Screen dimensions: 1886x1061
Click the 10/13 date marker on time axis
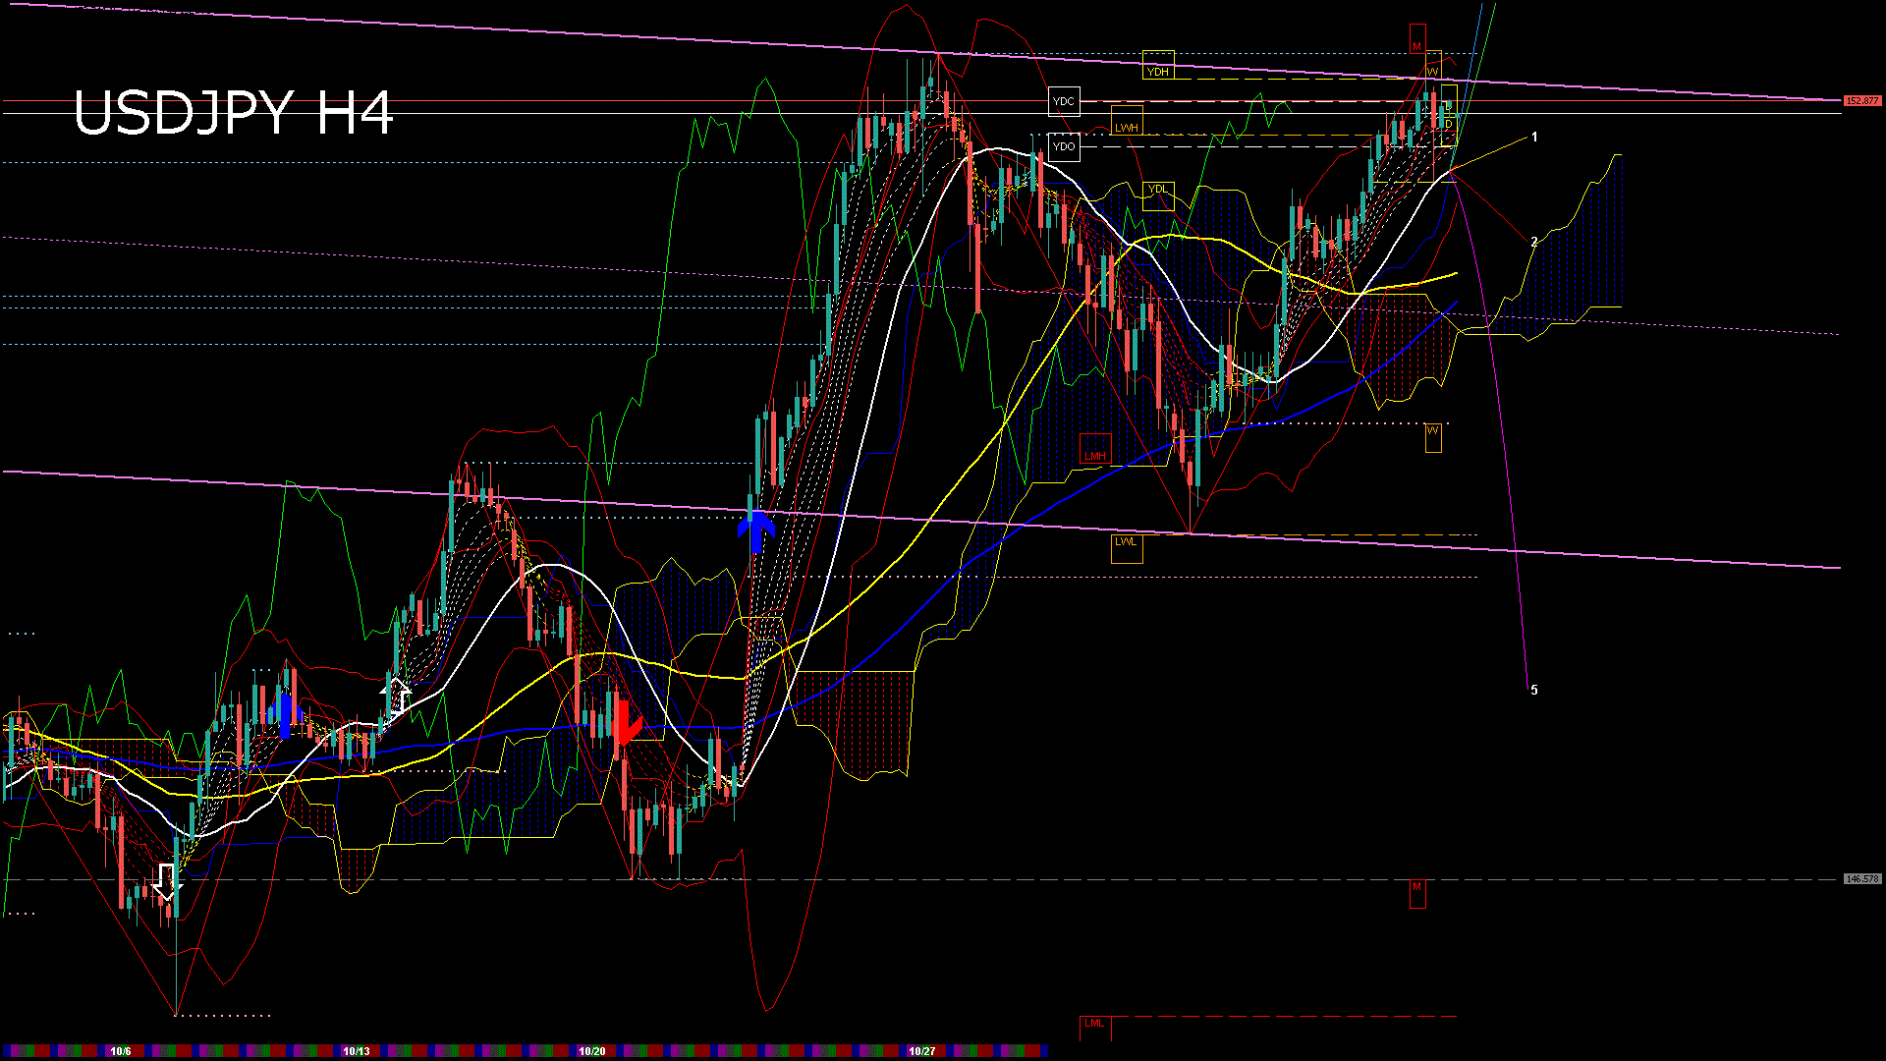[356, 1051]
